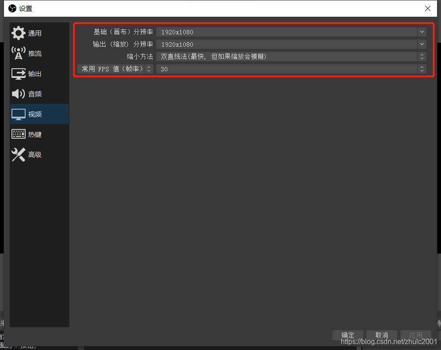Screen dimensions: 441x350
Task: Click the Hotkeys keyboard icon
Action: click(x=18, y=134)
